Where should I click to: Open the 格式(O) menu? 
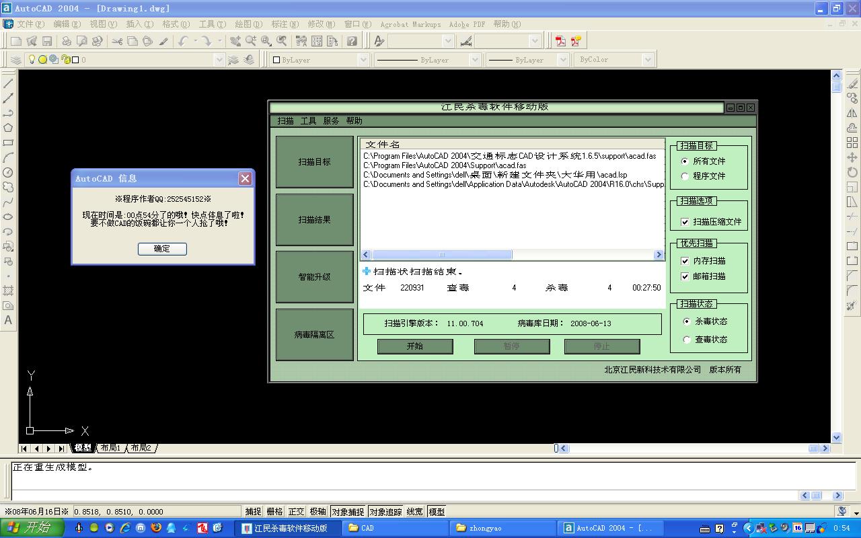(x=176, y=24)
